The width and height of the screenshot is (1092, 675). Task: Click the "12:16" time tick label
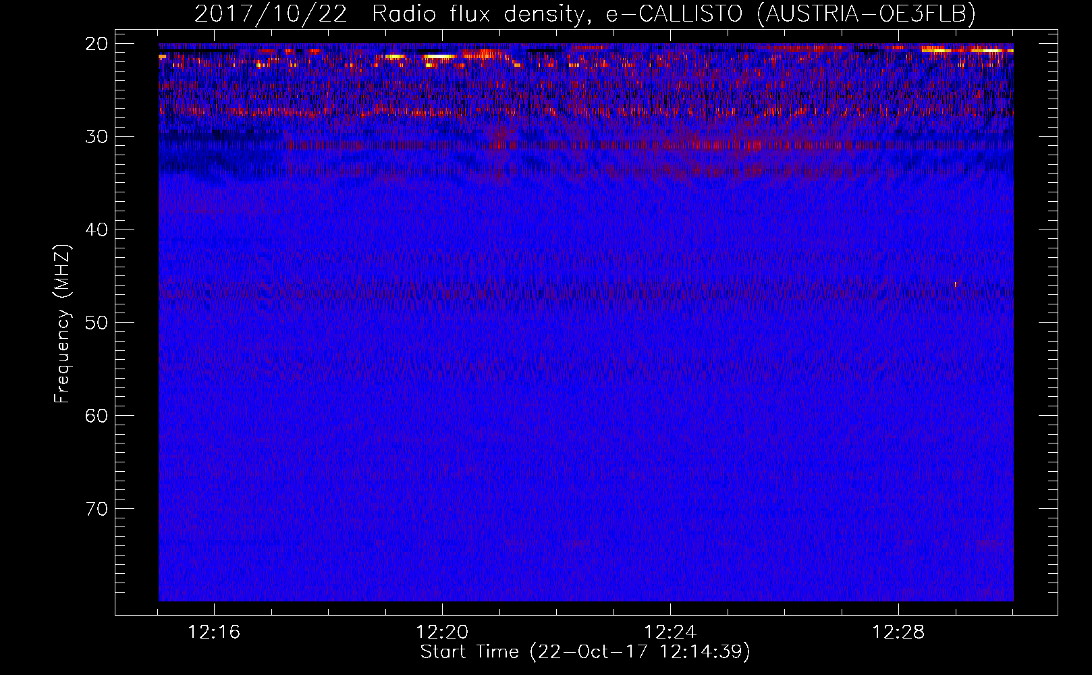(x=214, y=632)
